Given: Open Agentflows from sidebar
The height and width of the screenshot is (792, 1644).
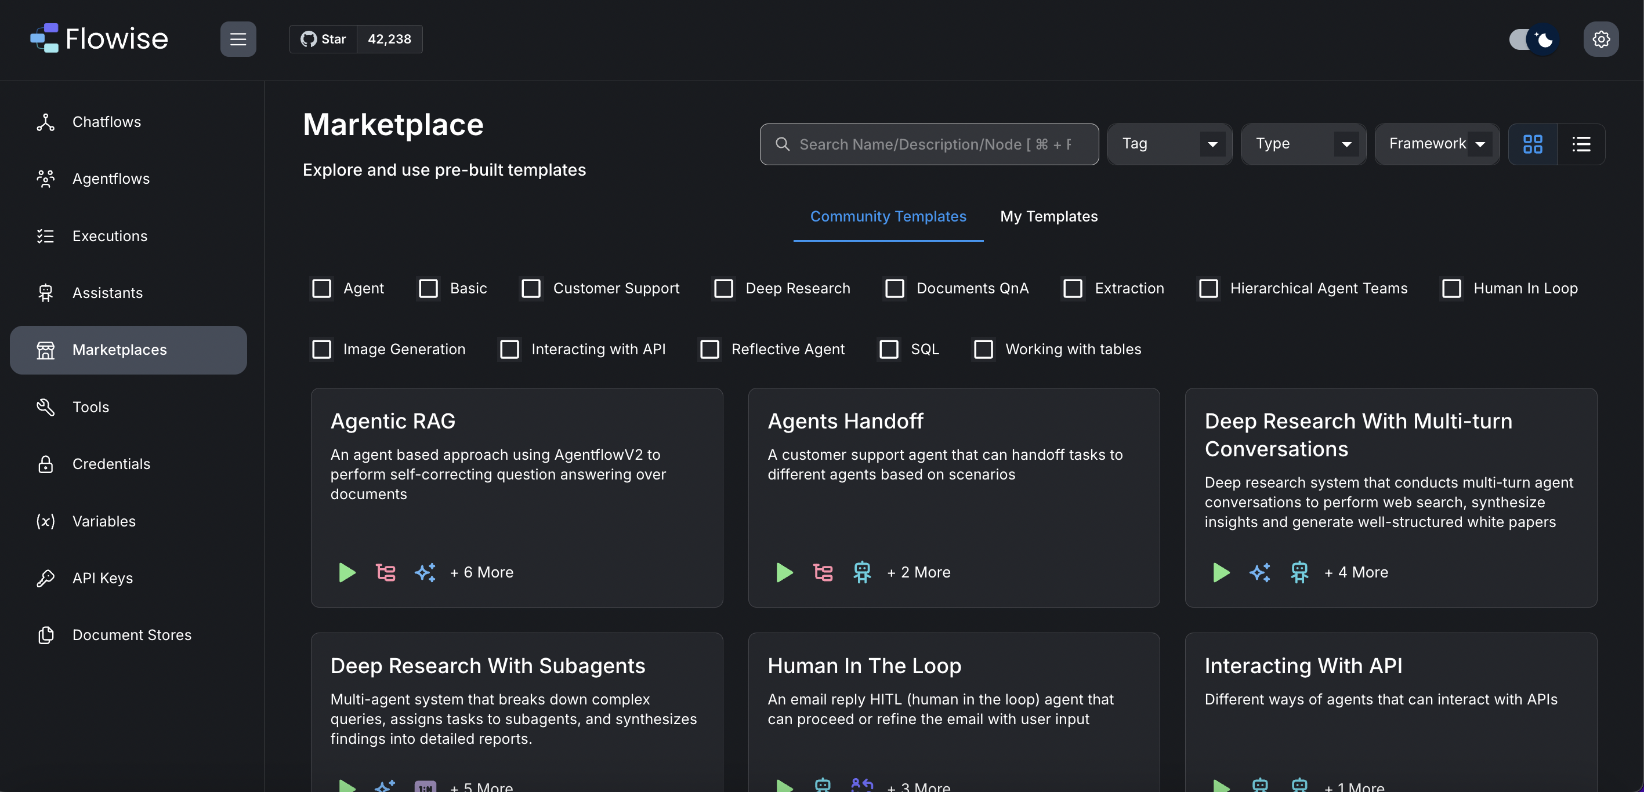Looking at the screenshot, I should [110, 179].
